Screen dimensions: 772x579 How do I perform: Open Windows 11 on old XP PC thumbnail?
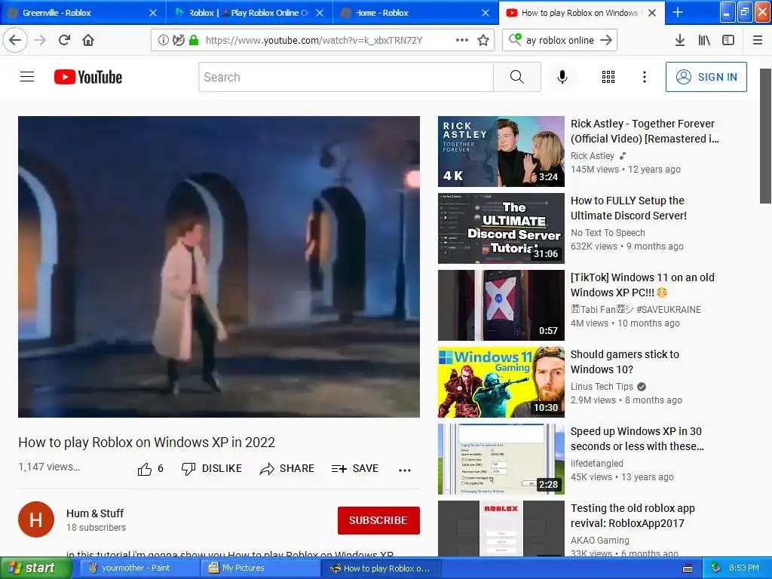[x=501, y=305]
